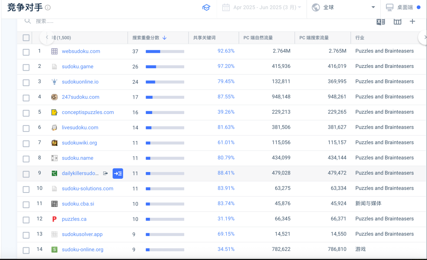Check the sudoku.game row checkbox

click(x=26, y=67)
